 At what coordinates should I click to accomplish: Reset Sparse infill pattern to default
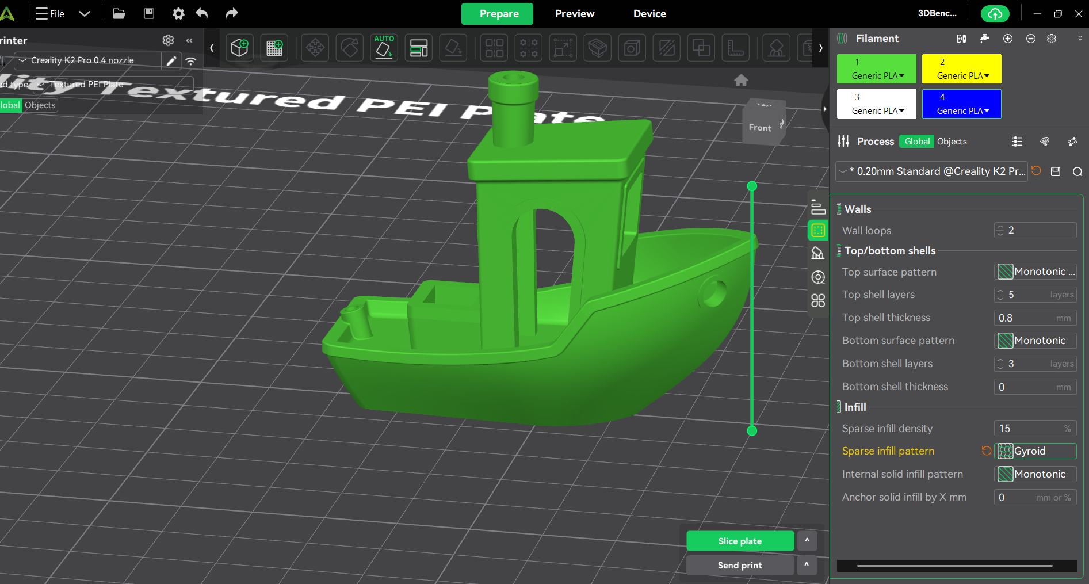[986, 451]
